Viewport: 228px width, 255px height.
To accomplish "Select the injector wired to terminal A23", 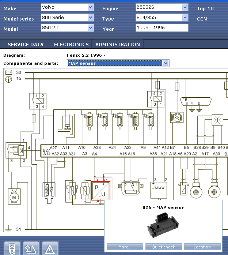I will (134, 121).
